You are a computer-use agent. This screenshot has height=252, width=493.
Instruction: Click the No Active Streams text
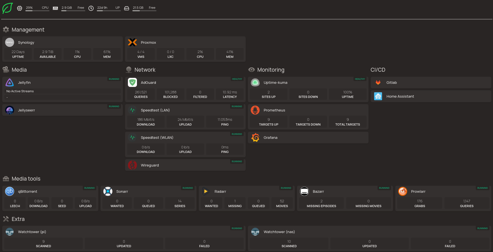(20, 91)
